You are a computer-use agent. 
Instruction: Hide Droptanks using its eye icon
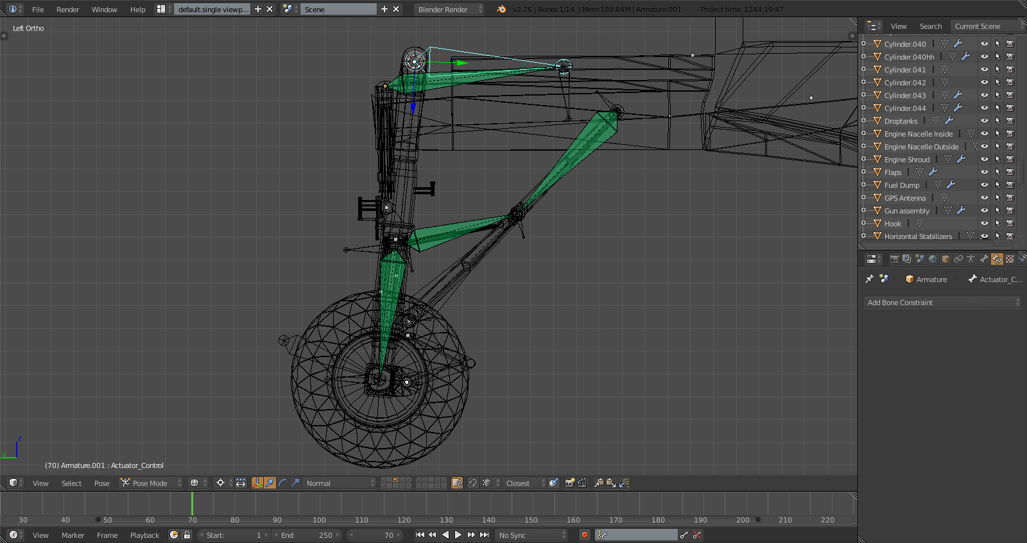pyautogui.click(x=984, y=121)
